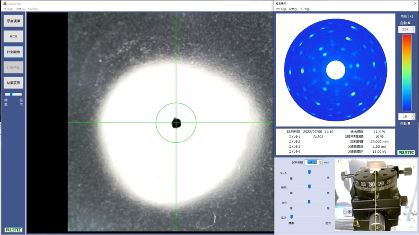Show results with 結果表示 button
Viewport: 419px width, 235px height.
(13, 83)
